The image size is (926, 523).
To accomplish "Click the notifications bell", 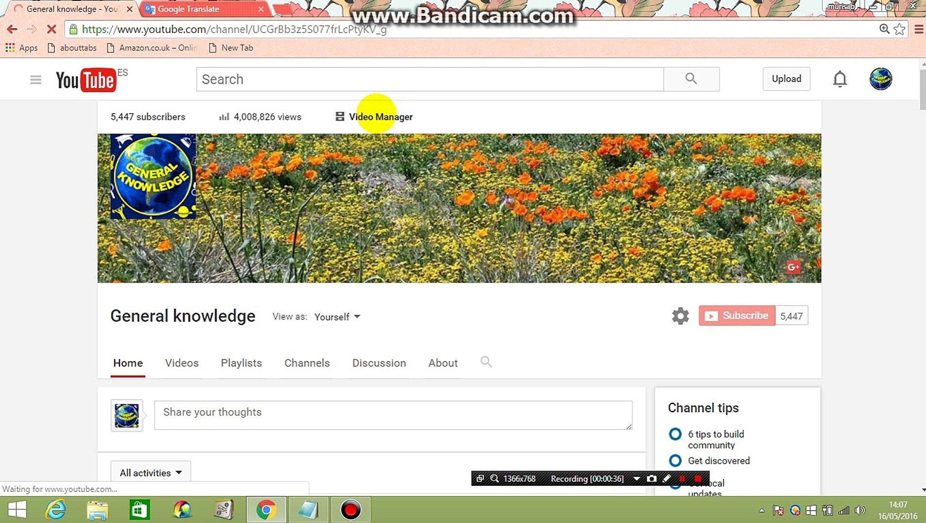I will click(840, 79).
